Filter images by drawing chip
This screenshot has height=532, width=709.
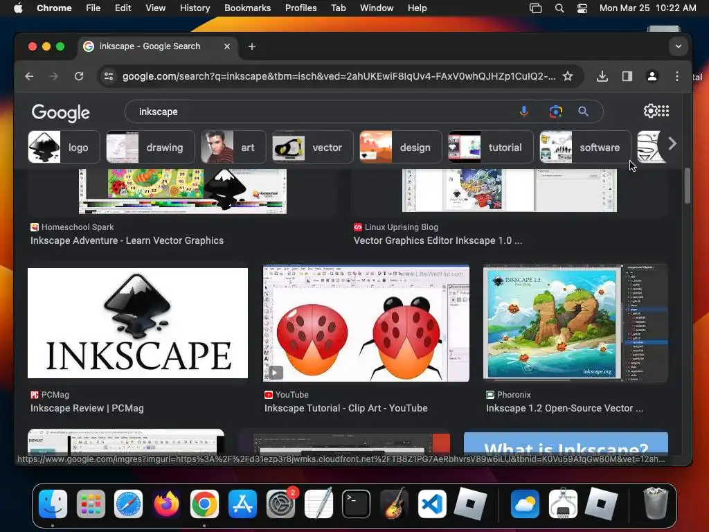click(x=150, y=147)
